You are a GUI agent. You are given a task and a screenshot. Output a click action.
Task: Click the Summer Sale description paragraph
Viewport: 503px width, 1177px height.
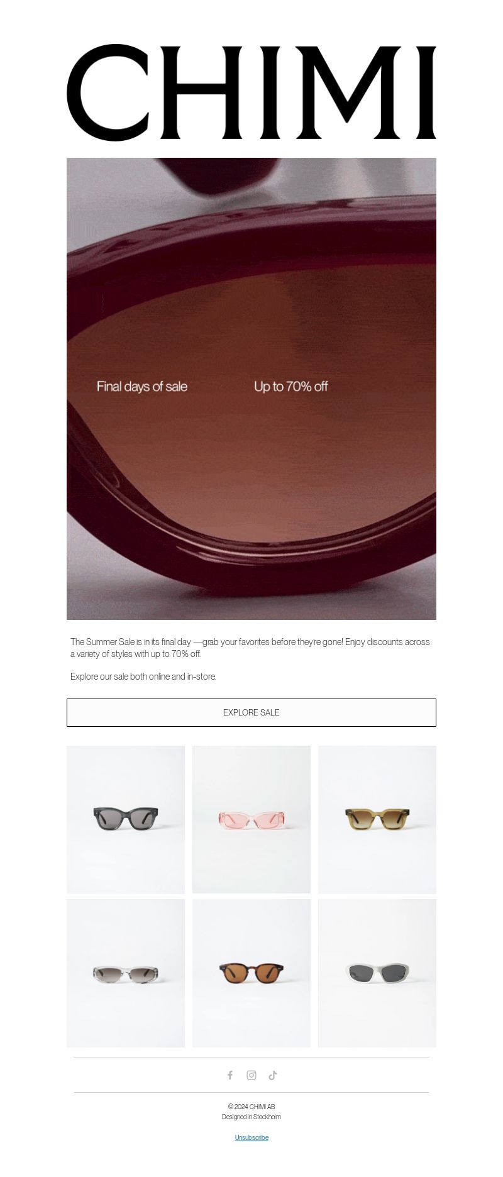tap(250, 648)
